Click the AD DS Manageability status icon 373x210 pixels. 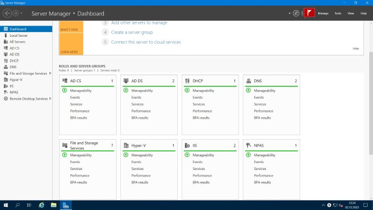[x=126, y=91]
